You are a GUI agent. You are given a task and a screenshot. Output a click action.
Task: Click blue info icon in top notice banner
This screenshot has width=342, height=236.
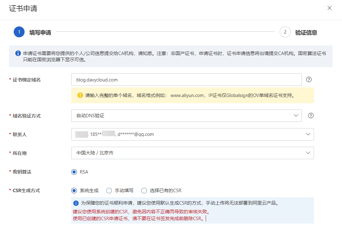pyautogui.click(x=18, y=53)
